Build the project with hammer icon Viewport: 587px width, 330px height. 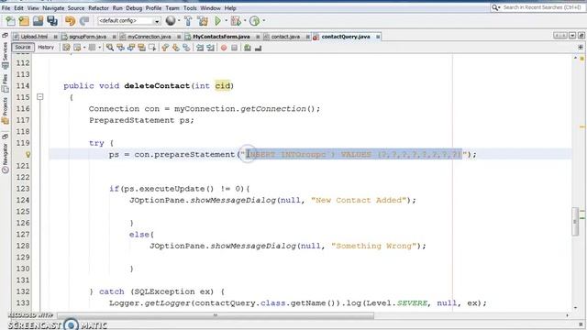point(188,21)
